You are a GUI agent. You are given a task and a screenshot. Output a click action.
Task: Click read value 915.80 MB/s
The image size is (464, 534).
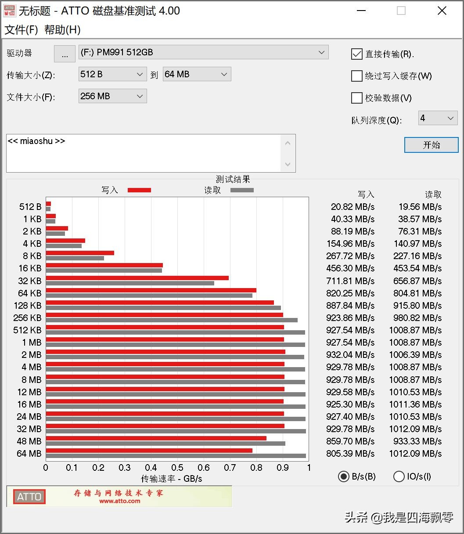(x=418, y=306)
